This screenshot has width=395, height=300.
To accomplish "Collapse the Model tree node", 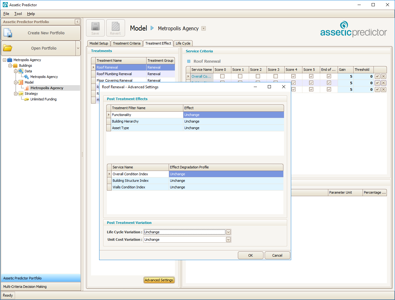I will (16, 82).
